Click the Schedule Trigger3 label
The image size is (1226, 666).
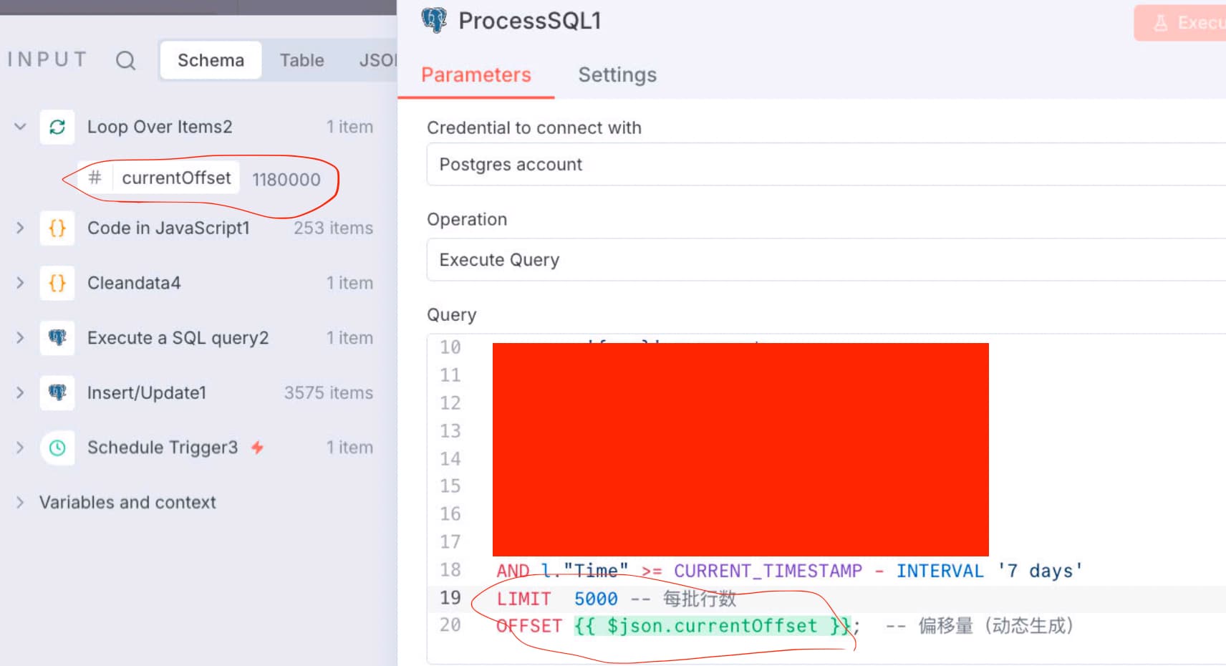point(163,448)
